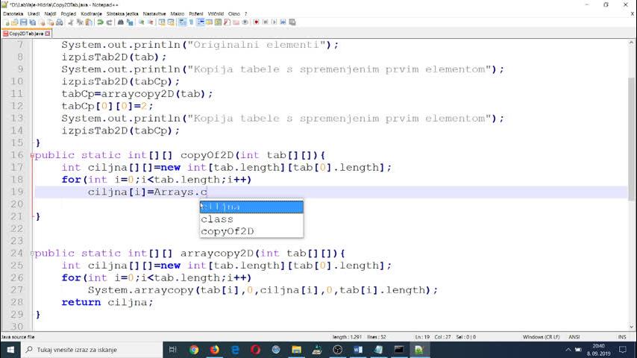Viewport: 637px width, 358px height.
Task: Open the Okno menu
Action: (234, 14)
